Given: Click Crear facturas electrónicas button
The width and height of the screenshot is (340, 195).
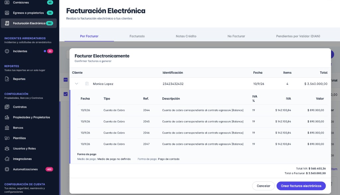Looking at the screenshot, I should point(301,186).
